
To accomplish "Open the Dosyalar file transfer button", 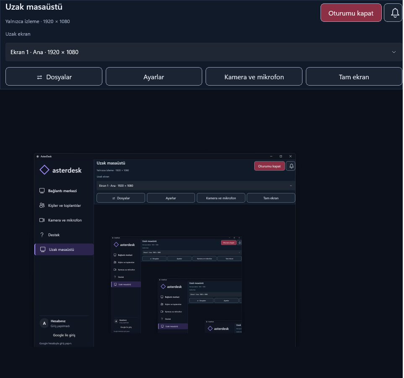I will [x=54, y=76].
